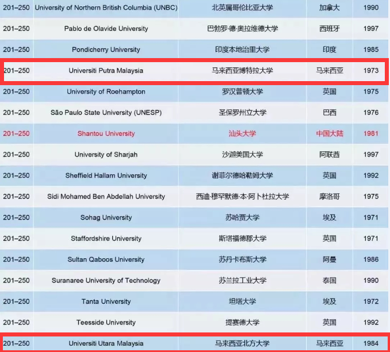Select the red 中国大陆 cell

pos(329,133)
